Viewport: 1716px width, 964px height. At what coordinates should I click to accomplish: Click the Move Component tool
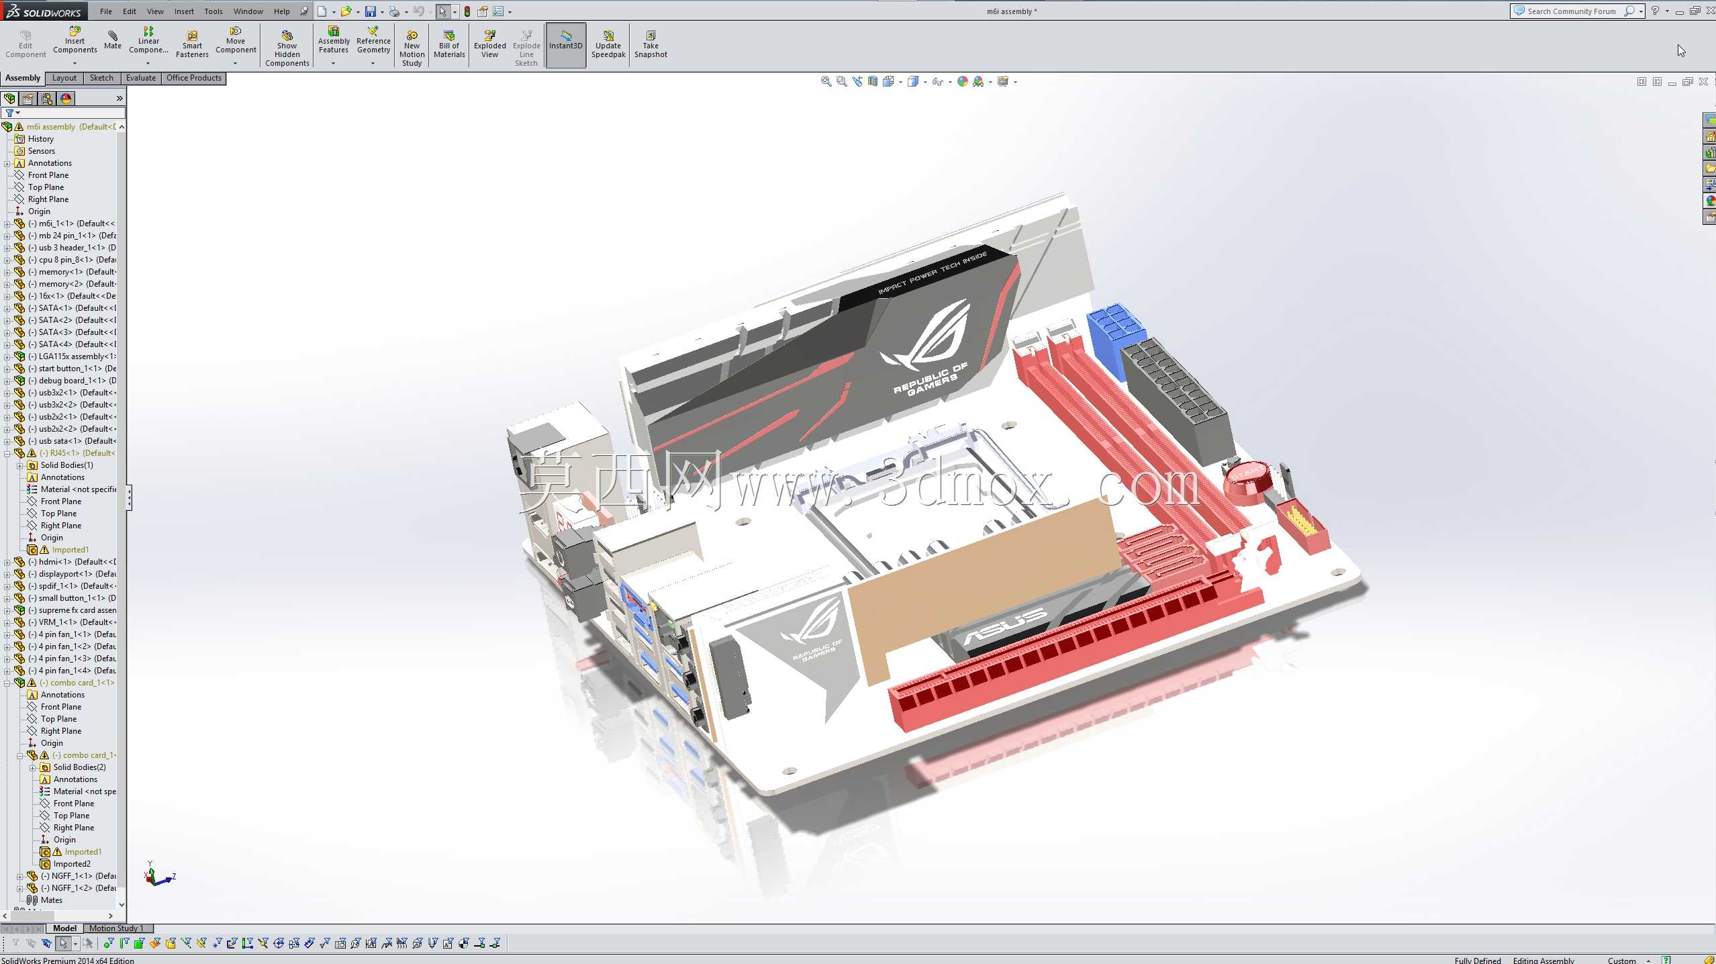tap(236, 40)
